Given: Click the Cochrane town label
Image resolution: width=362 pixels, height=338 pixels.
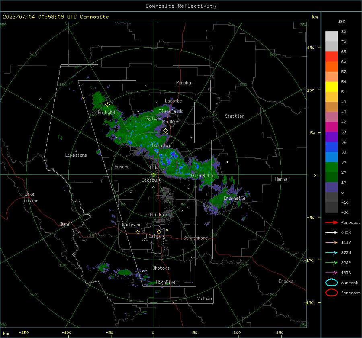Looking at the screenshot, I should pos(132,225).
